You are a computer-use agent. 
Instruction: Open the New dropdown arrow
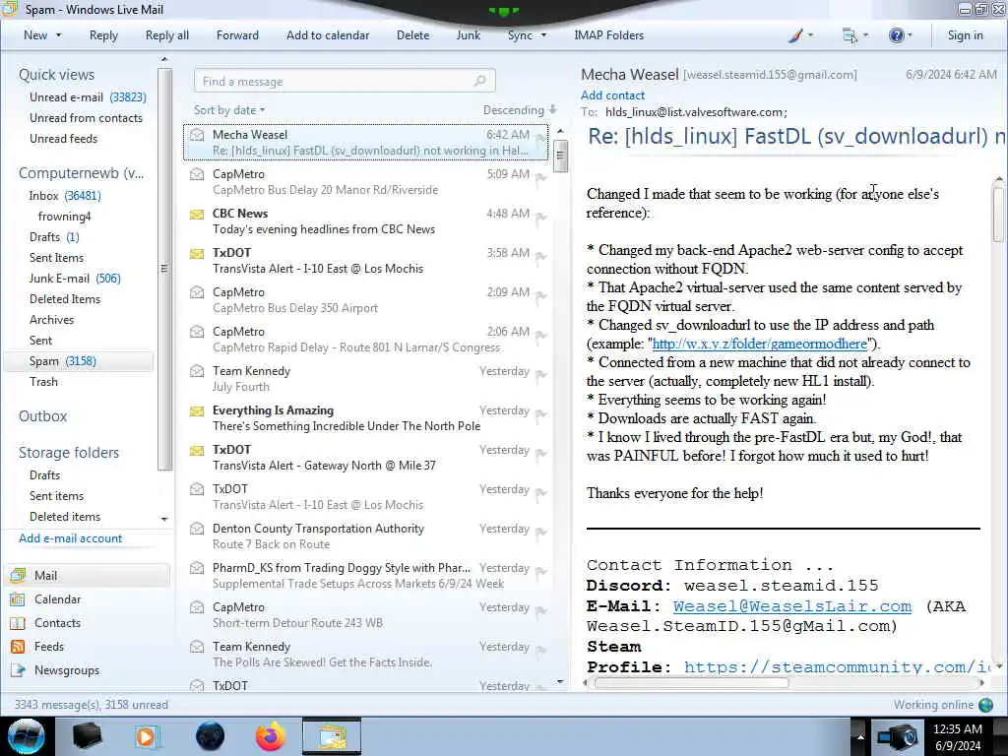[58, 35]
